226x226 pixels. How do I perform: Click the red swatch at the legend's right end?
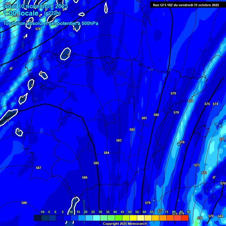pyautogui.click(x=185, y=218)
